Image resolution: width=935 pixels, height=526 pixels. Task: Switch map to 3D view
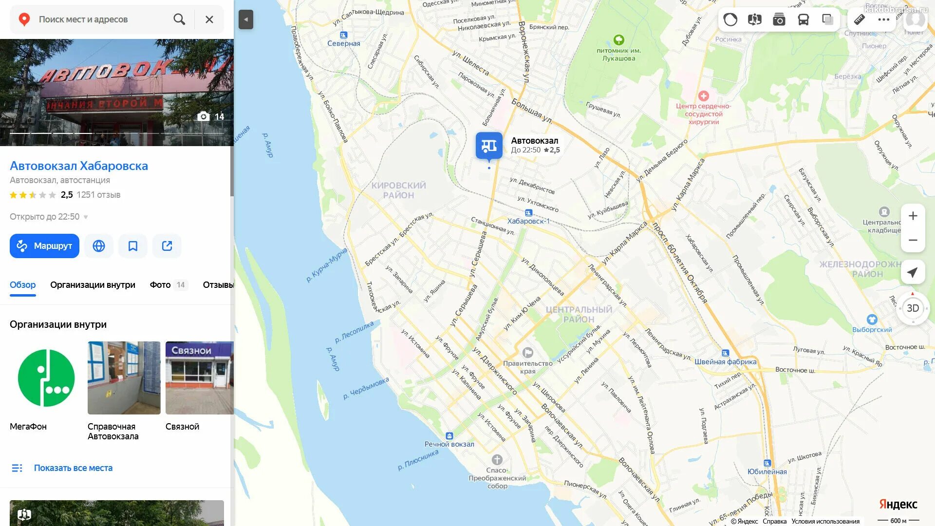pos(913,308)
